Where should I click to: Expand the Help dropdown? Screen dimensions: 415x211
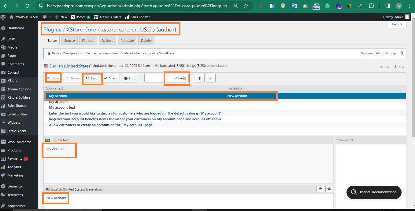point(397,24)
